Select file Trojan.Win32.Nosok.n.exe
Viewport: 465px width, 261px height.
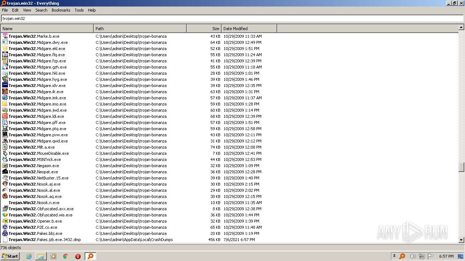point(34,203)
